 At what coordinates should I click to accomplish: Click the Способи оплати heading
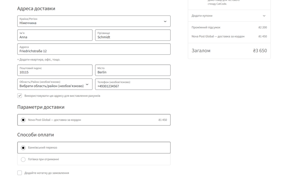[36, 135]
